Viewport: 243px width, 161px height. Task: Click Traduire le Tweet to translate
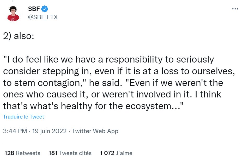click(23, 117)
